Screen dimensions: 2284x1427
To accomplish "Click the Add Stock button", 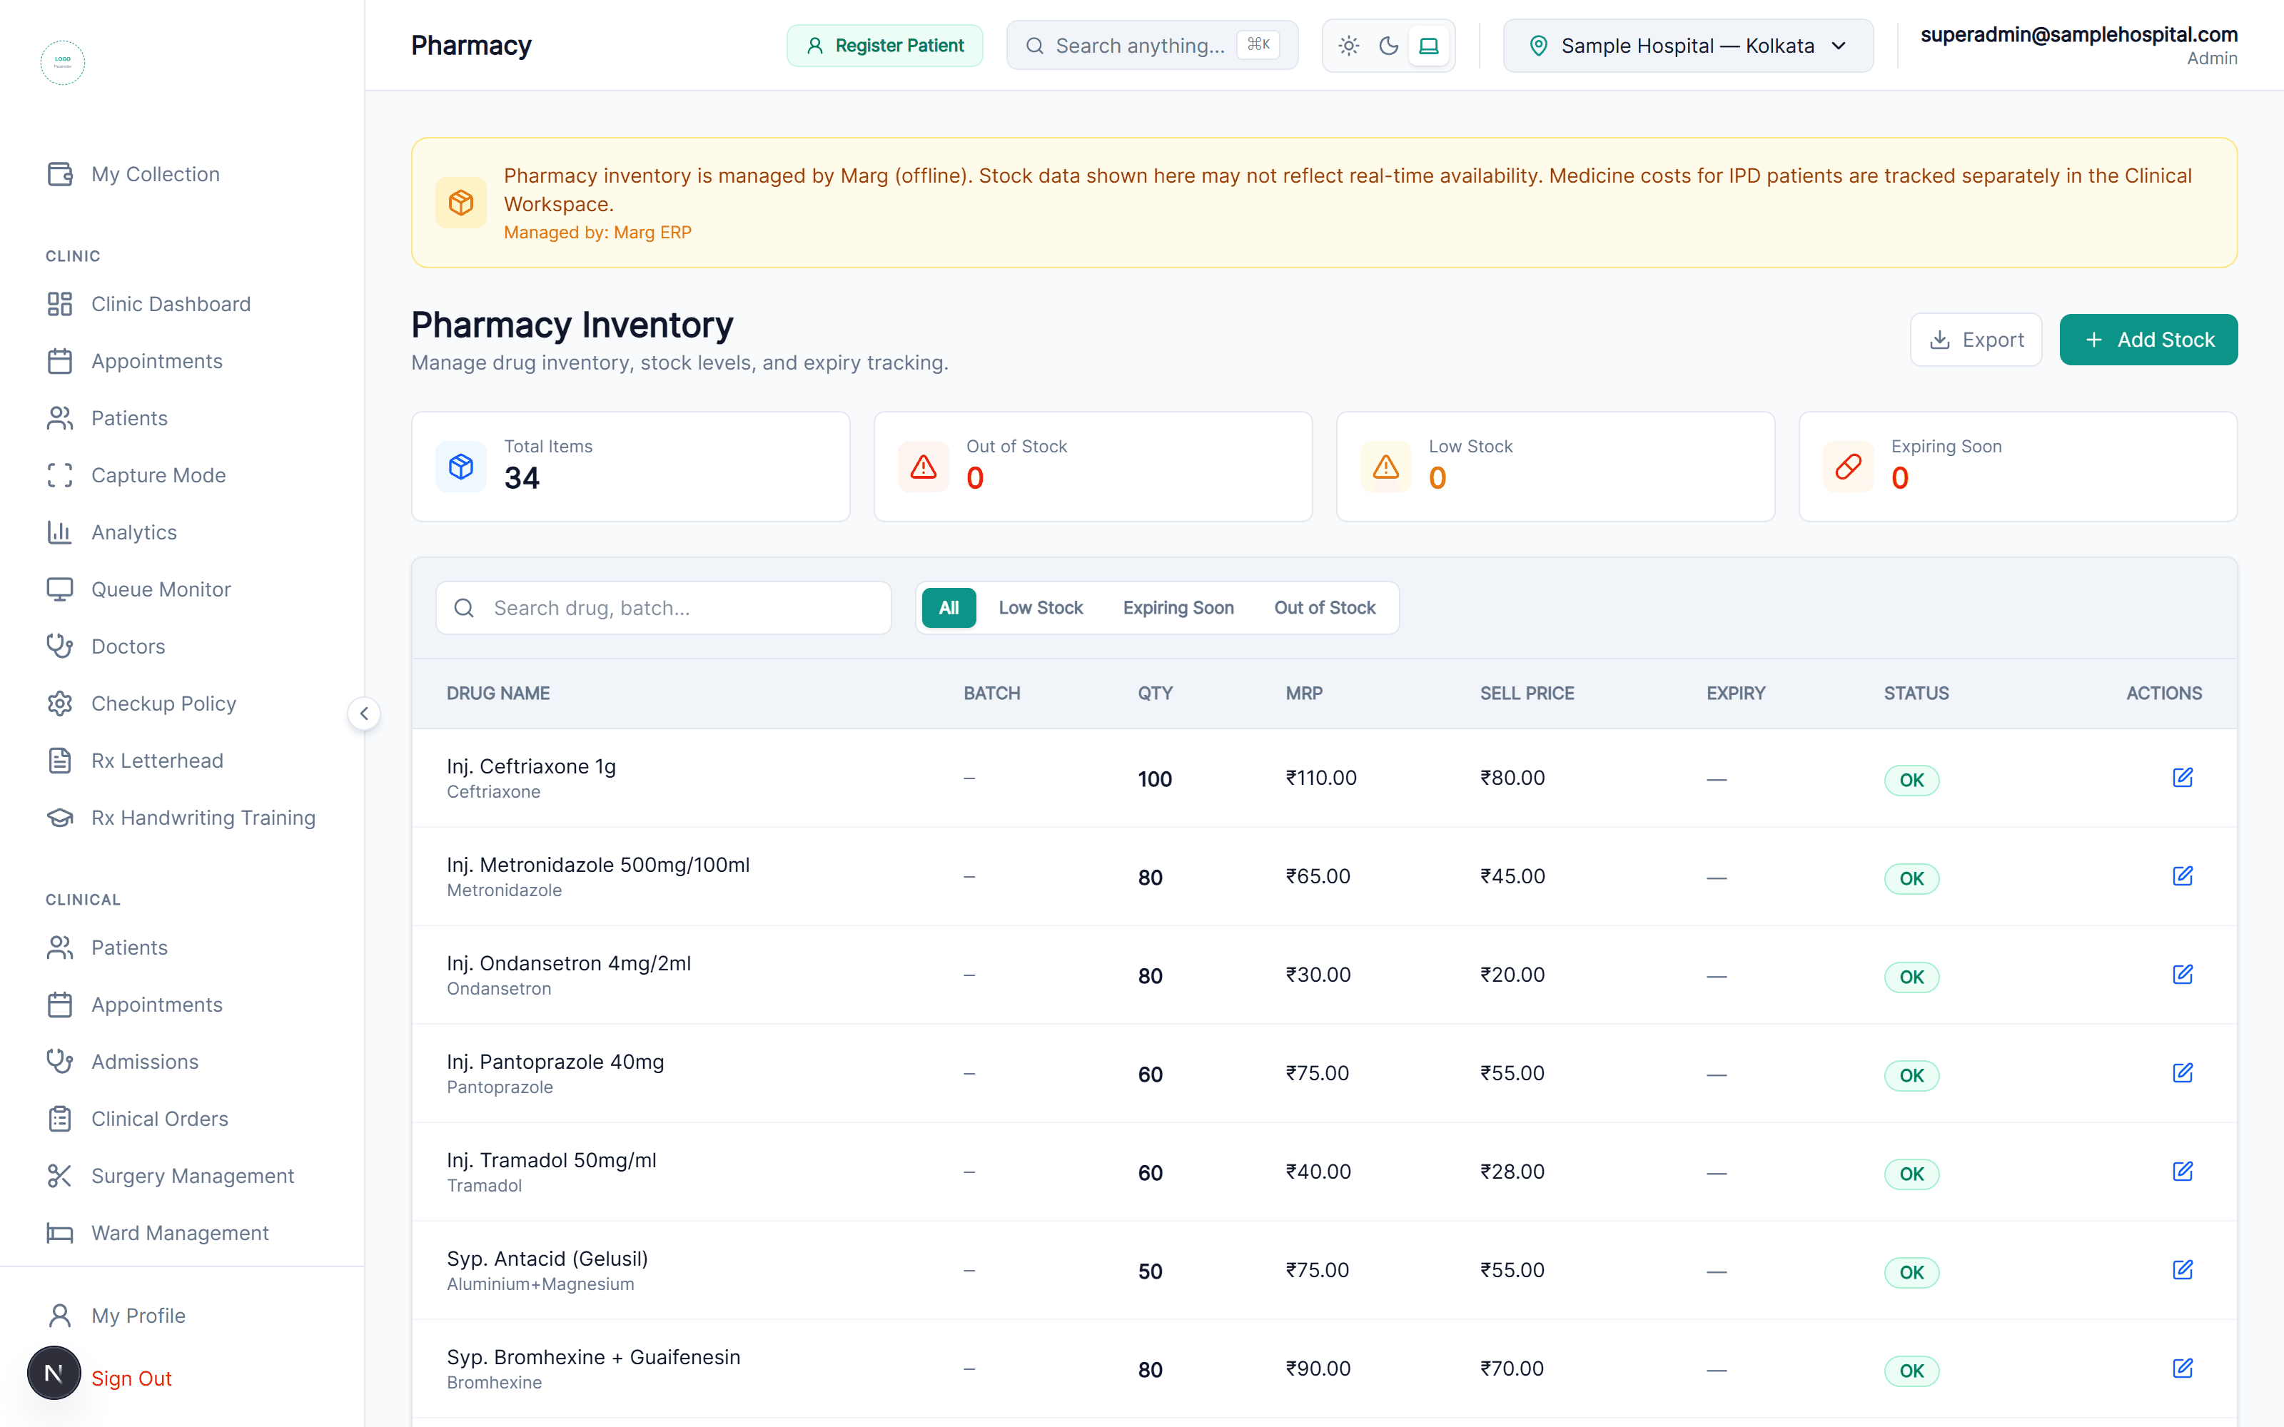I will (x=2148, y=340).
